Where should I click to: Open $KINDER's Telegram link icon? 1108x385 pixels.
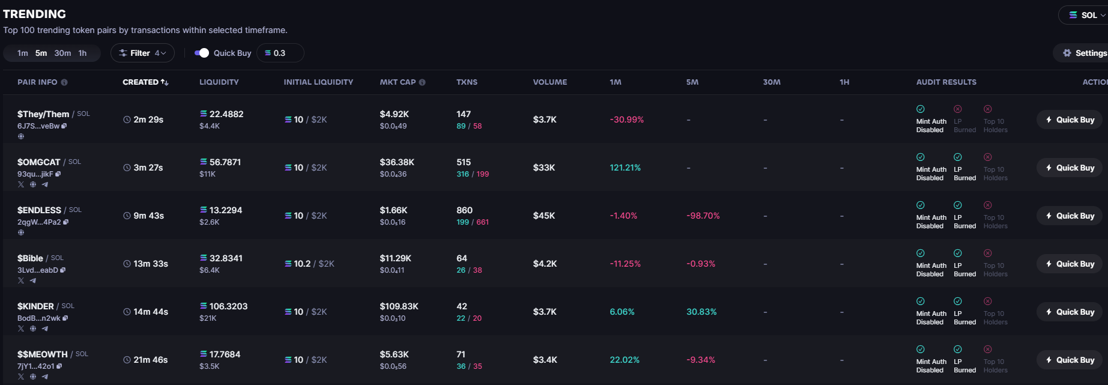[x=45, y=329]
